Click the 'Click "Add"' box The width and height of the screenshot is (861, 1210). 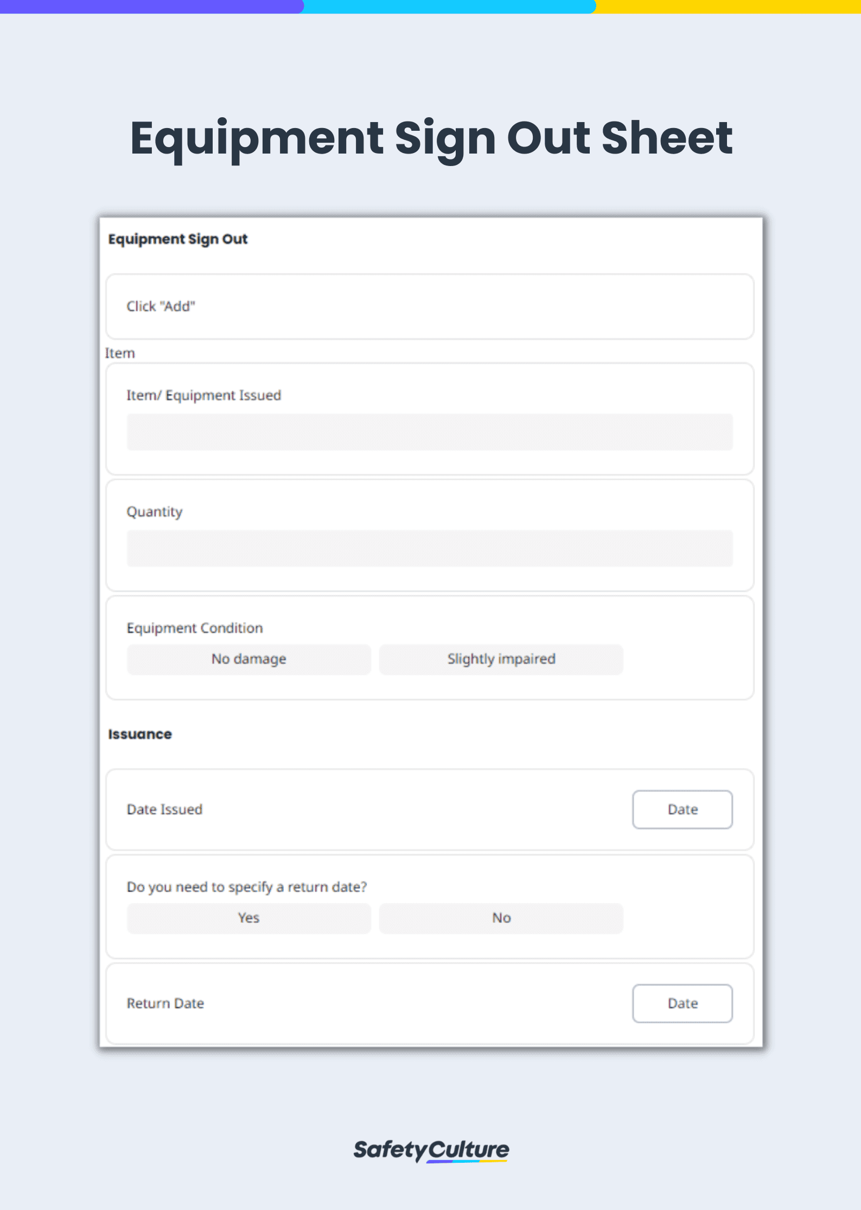(x=430, y=307)
